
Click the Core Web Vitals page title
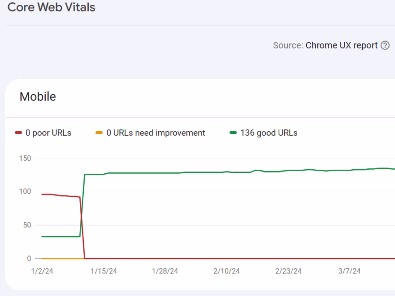point(51,7)
